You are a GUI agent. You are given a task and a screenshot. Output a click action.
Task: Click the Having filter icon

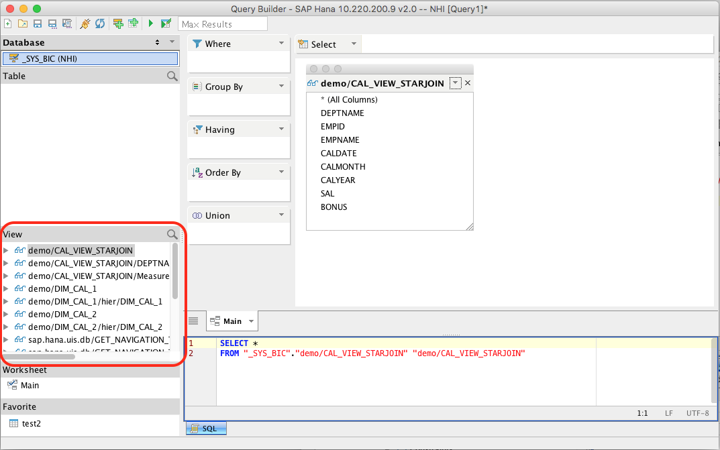point(197,129)
